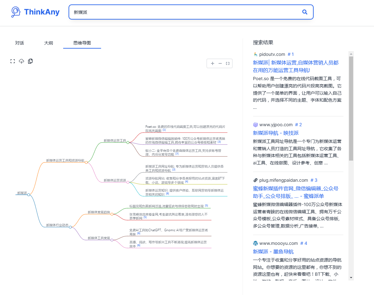Switch to the 大纲 tab
This screenshot has height=295, width=374.
coord(49,43)
